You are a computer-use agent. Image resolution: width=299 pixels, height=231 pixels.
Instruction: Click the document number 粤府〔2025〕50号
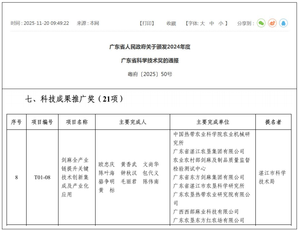click(149, 74)
